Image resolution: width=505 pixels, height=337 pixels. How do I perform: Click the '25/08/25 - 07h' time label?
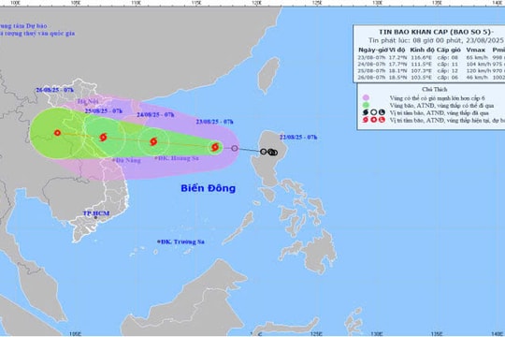[x=104, y=111]
